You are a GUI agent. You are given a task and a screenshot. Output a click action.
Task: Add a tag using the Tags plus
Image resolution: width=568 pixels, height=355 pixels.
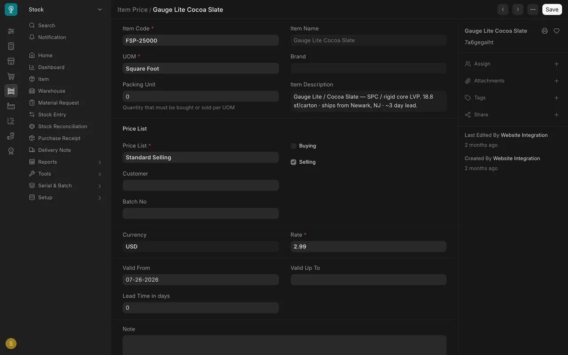tap(556, 98)
